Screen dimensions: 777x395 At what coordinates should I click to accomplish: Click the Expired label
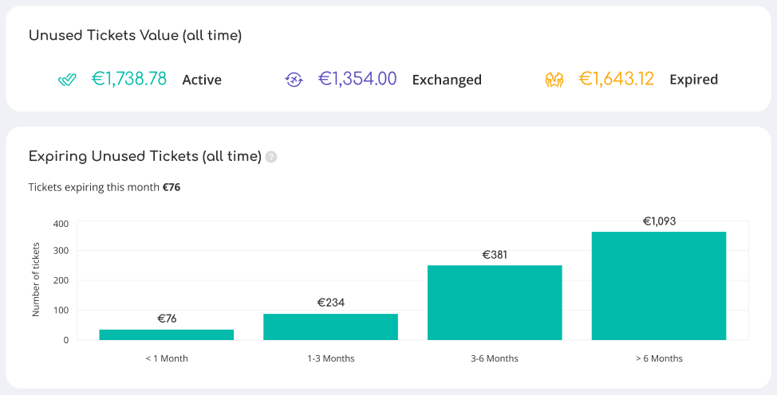[x=693, y=80]
